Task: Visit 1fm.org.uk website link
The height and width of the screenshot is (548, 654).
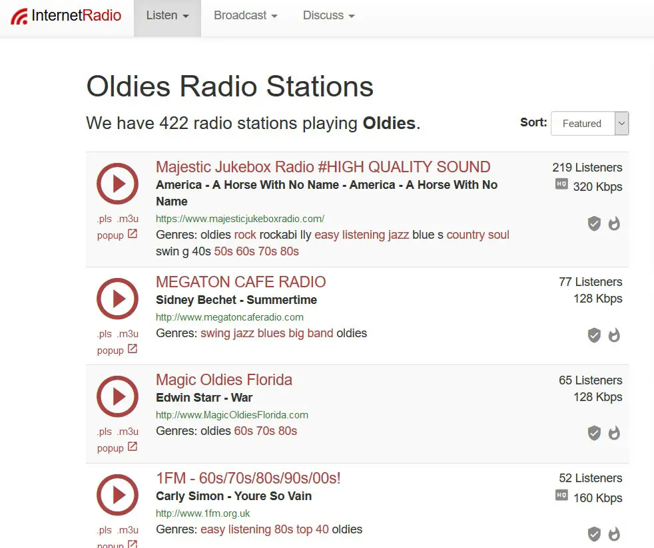Action: click(x=202, y=513)
